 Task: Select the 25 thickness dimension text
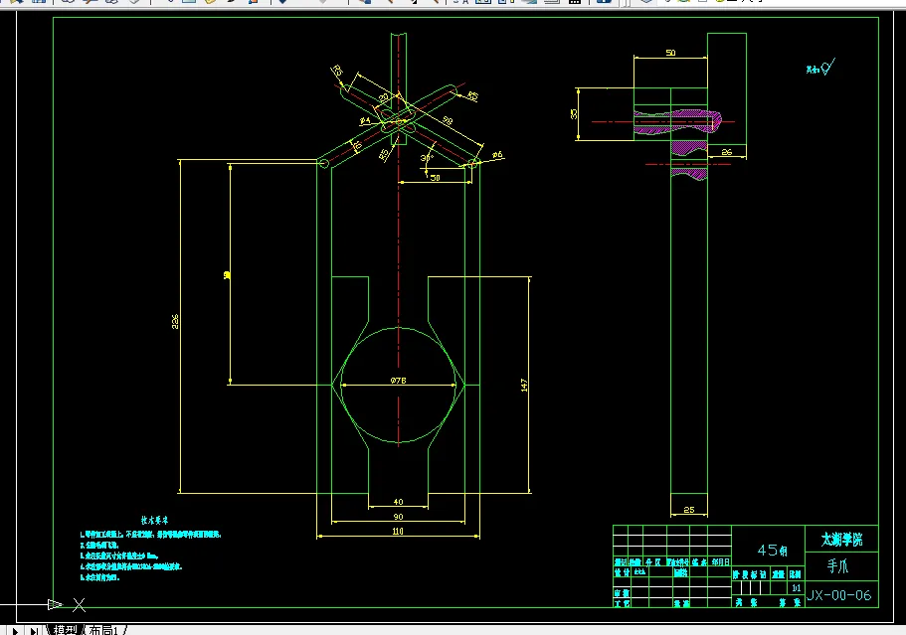coord(689,510)
